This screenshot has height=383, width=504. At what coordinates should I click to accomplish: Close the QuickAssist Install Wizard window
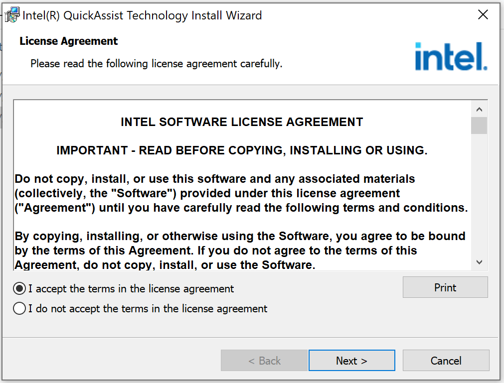483,15
